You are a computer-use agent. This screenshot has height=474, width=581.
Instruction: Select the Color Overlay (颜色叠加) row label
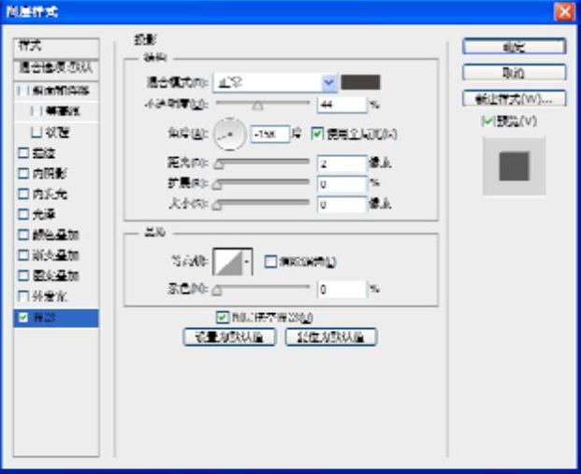55,235
